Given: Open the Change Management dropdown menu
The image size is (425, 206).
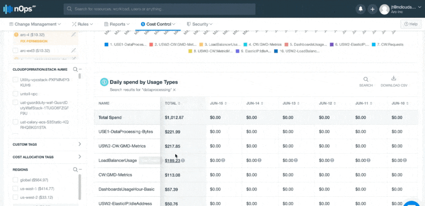Looking at the screenshot, I should click(x=35, y=24).
